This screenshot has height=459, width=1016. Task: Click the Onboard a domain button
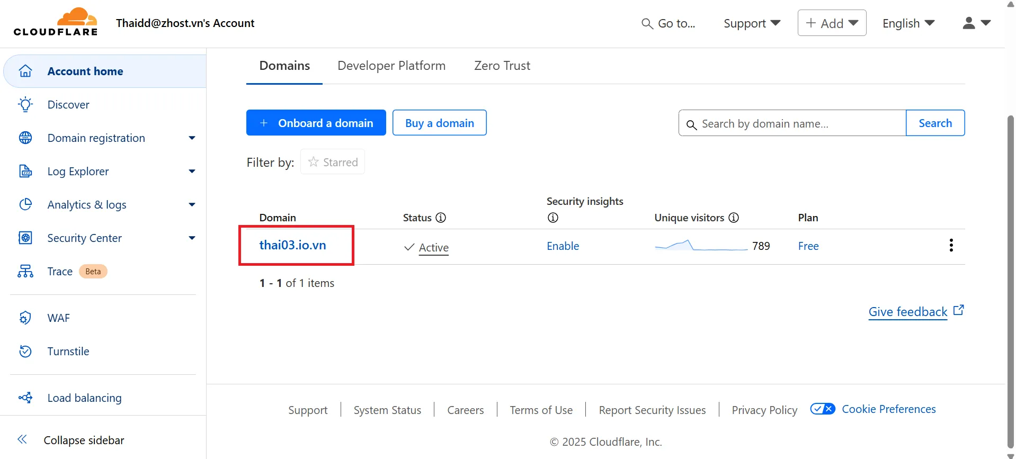(316, 123)
